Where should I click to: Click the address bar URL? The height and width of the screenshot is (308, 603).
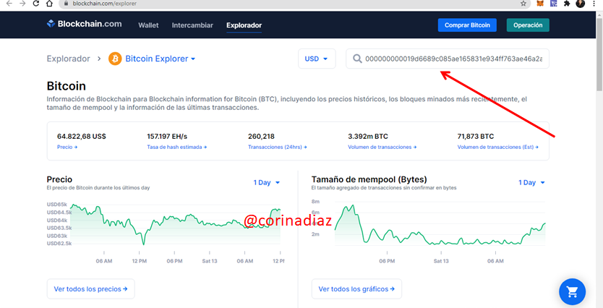(x=104, y=4)
